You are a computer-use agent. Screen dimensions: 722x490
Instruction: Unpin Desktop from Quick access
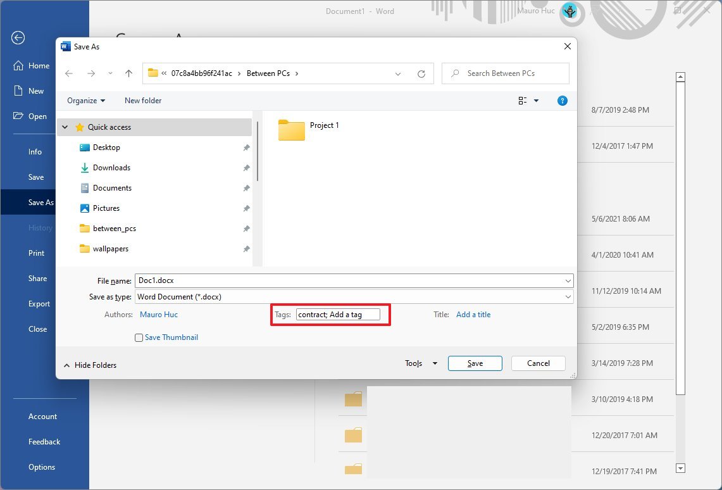tap(246, 147)
